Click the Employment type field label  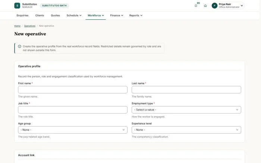pyautogui.click(x=142, y=103)
